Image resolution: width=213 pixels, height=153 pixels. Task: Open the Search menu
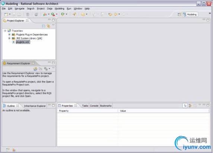31,9
